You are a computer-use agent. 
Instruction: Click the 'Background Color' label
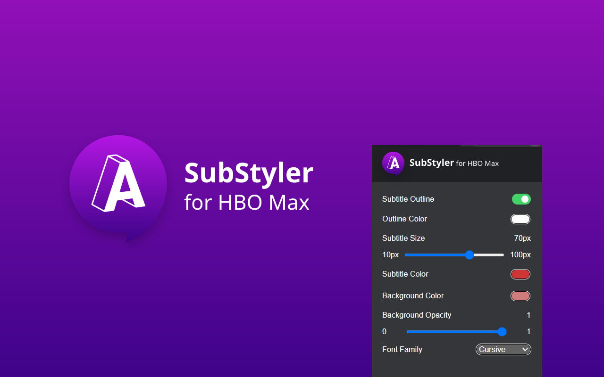coord(413,296)
